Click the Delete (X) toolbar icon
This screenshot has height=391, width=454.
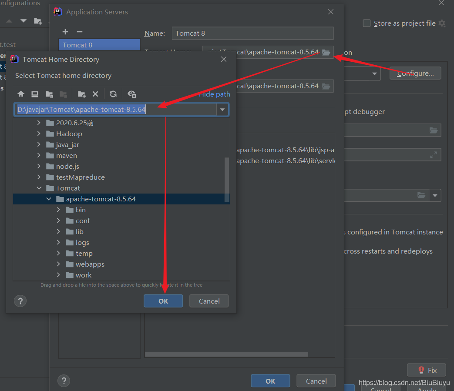(95, 94)
